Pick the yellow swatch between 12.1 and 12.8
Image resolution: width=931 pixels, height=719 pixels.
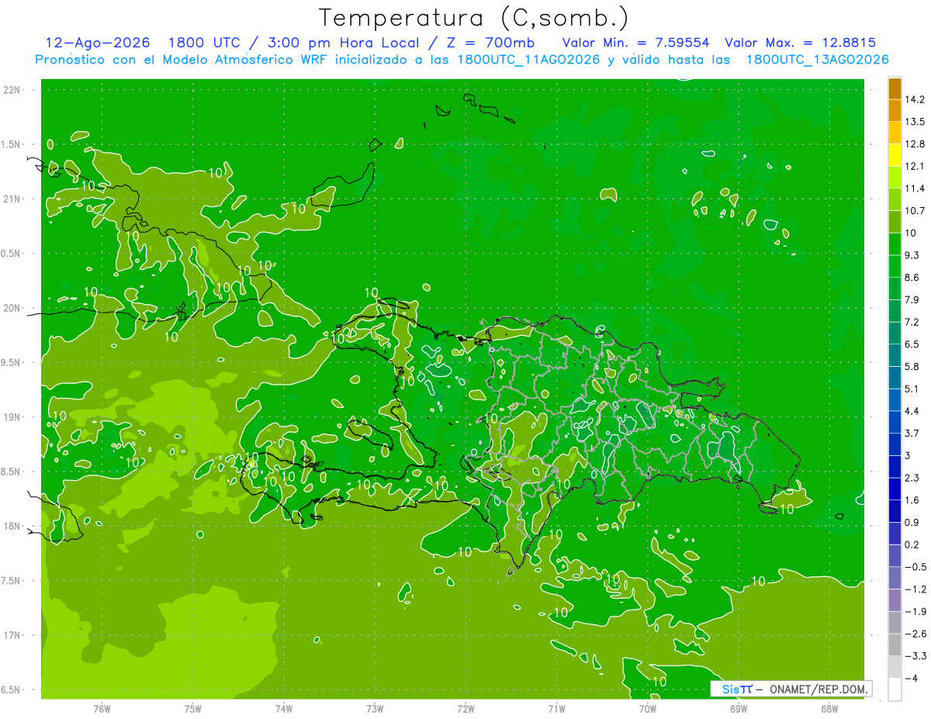(x=895, y=155)
